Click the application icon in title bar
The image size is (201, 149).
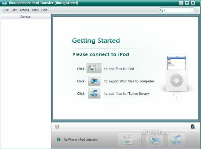pyautogui.click(x=5, y=3)
